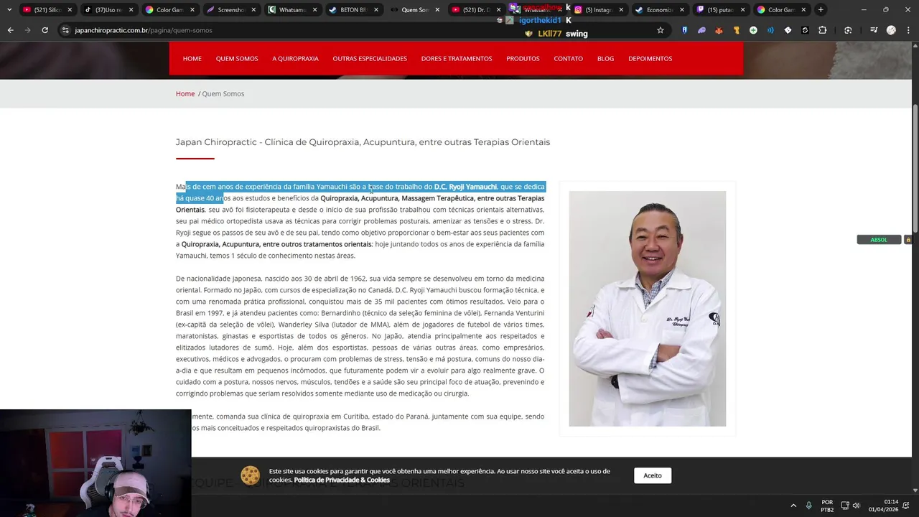Open HOME in the site navigation

(192, 58)
